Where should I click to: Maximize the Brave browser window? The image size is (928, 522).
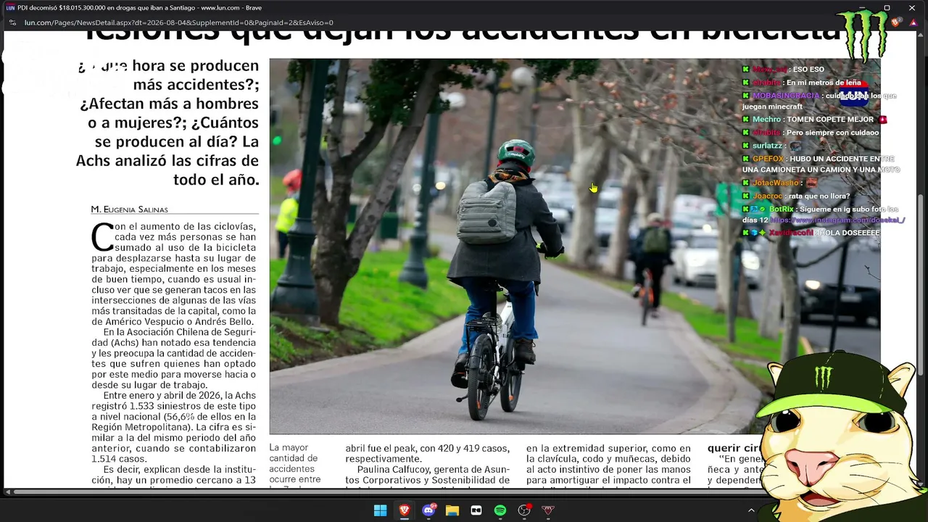887,8
